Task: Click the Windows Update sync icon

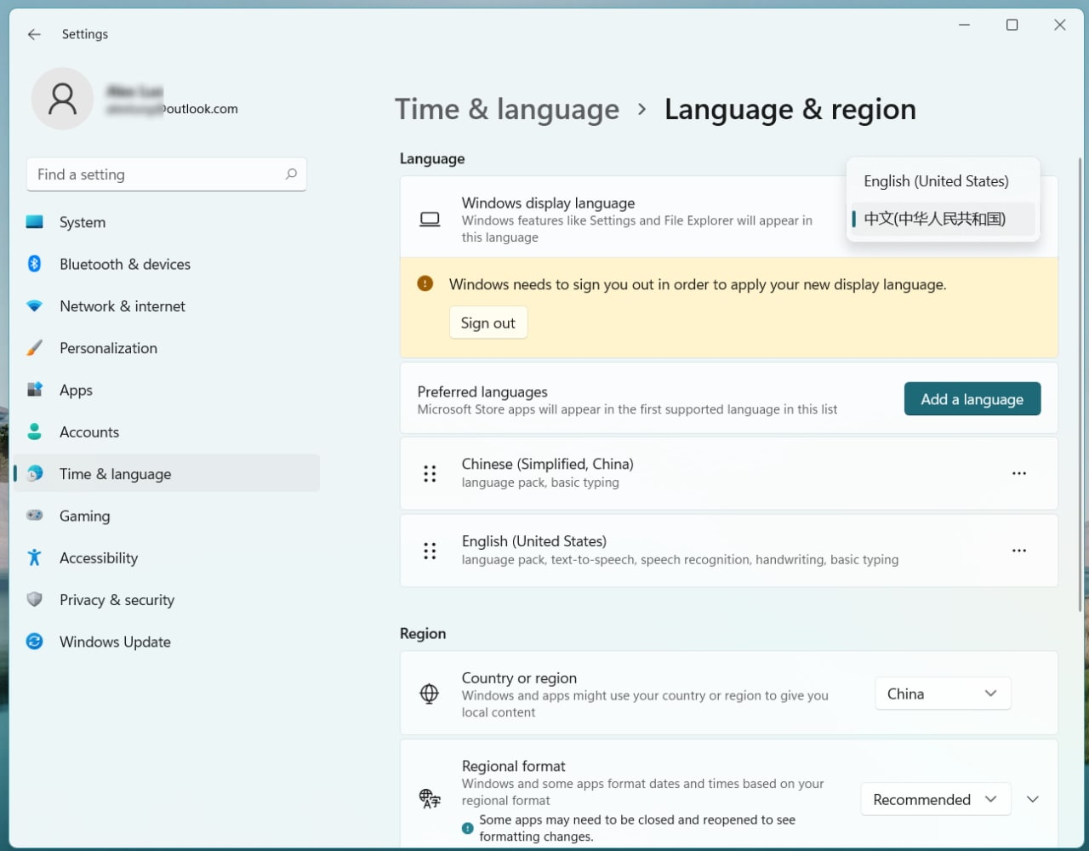Action: [34, 642]
